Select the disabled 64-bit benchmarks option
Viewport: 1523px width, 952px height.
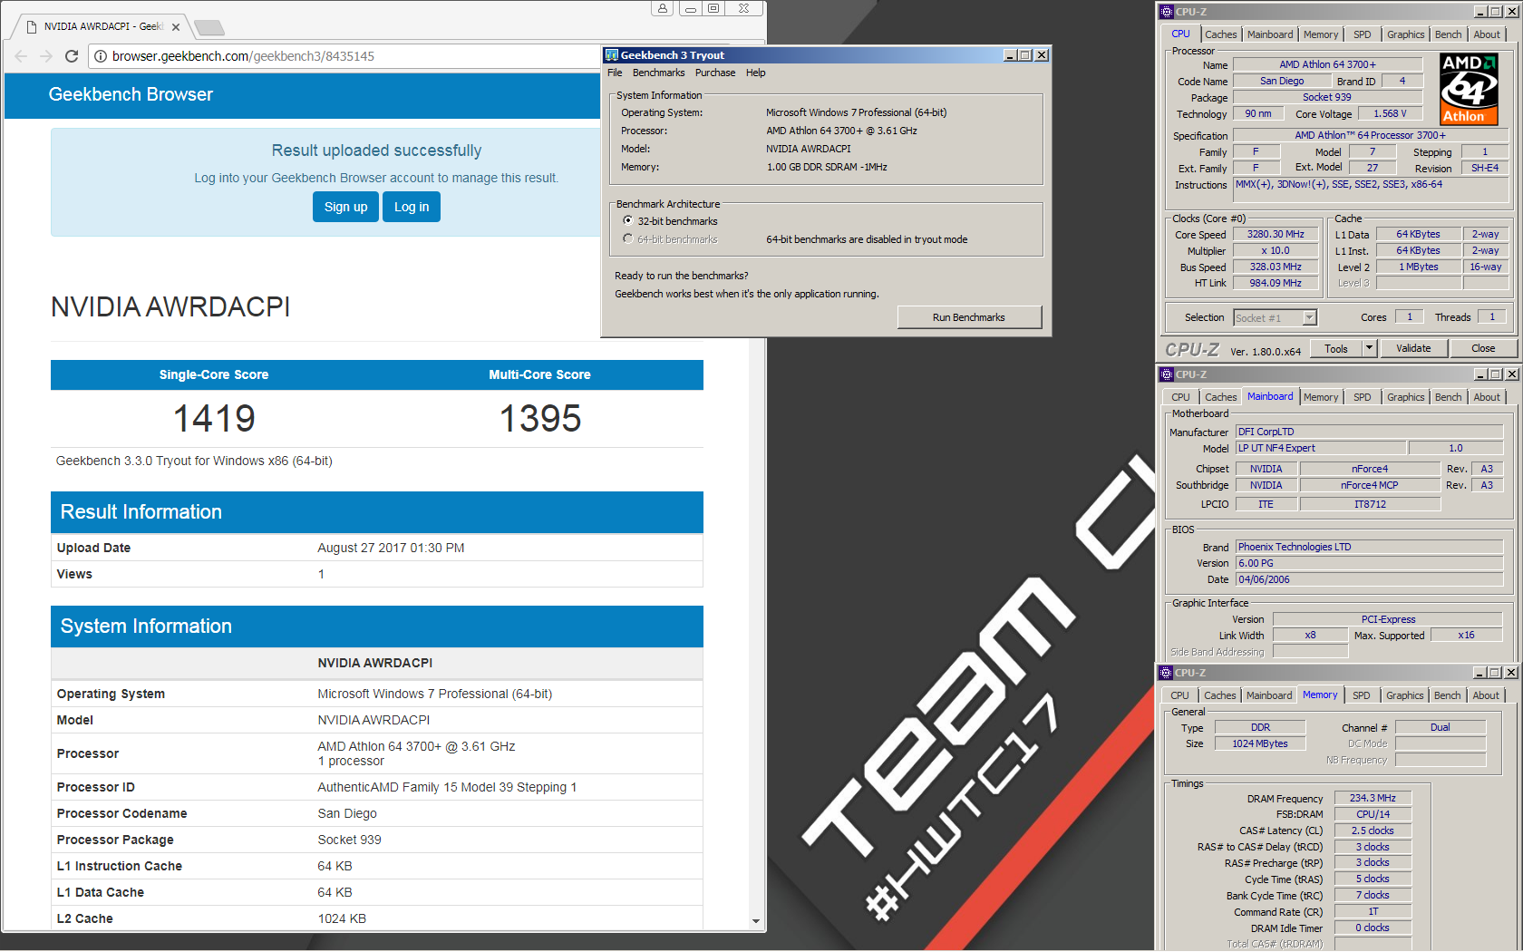click(628, 238)
